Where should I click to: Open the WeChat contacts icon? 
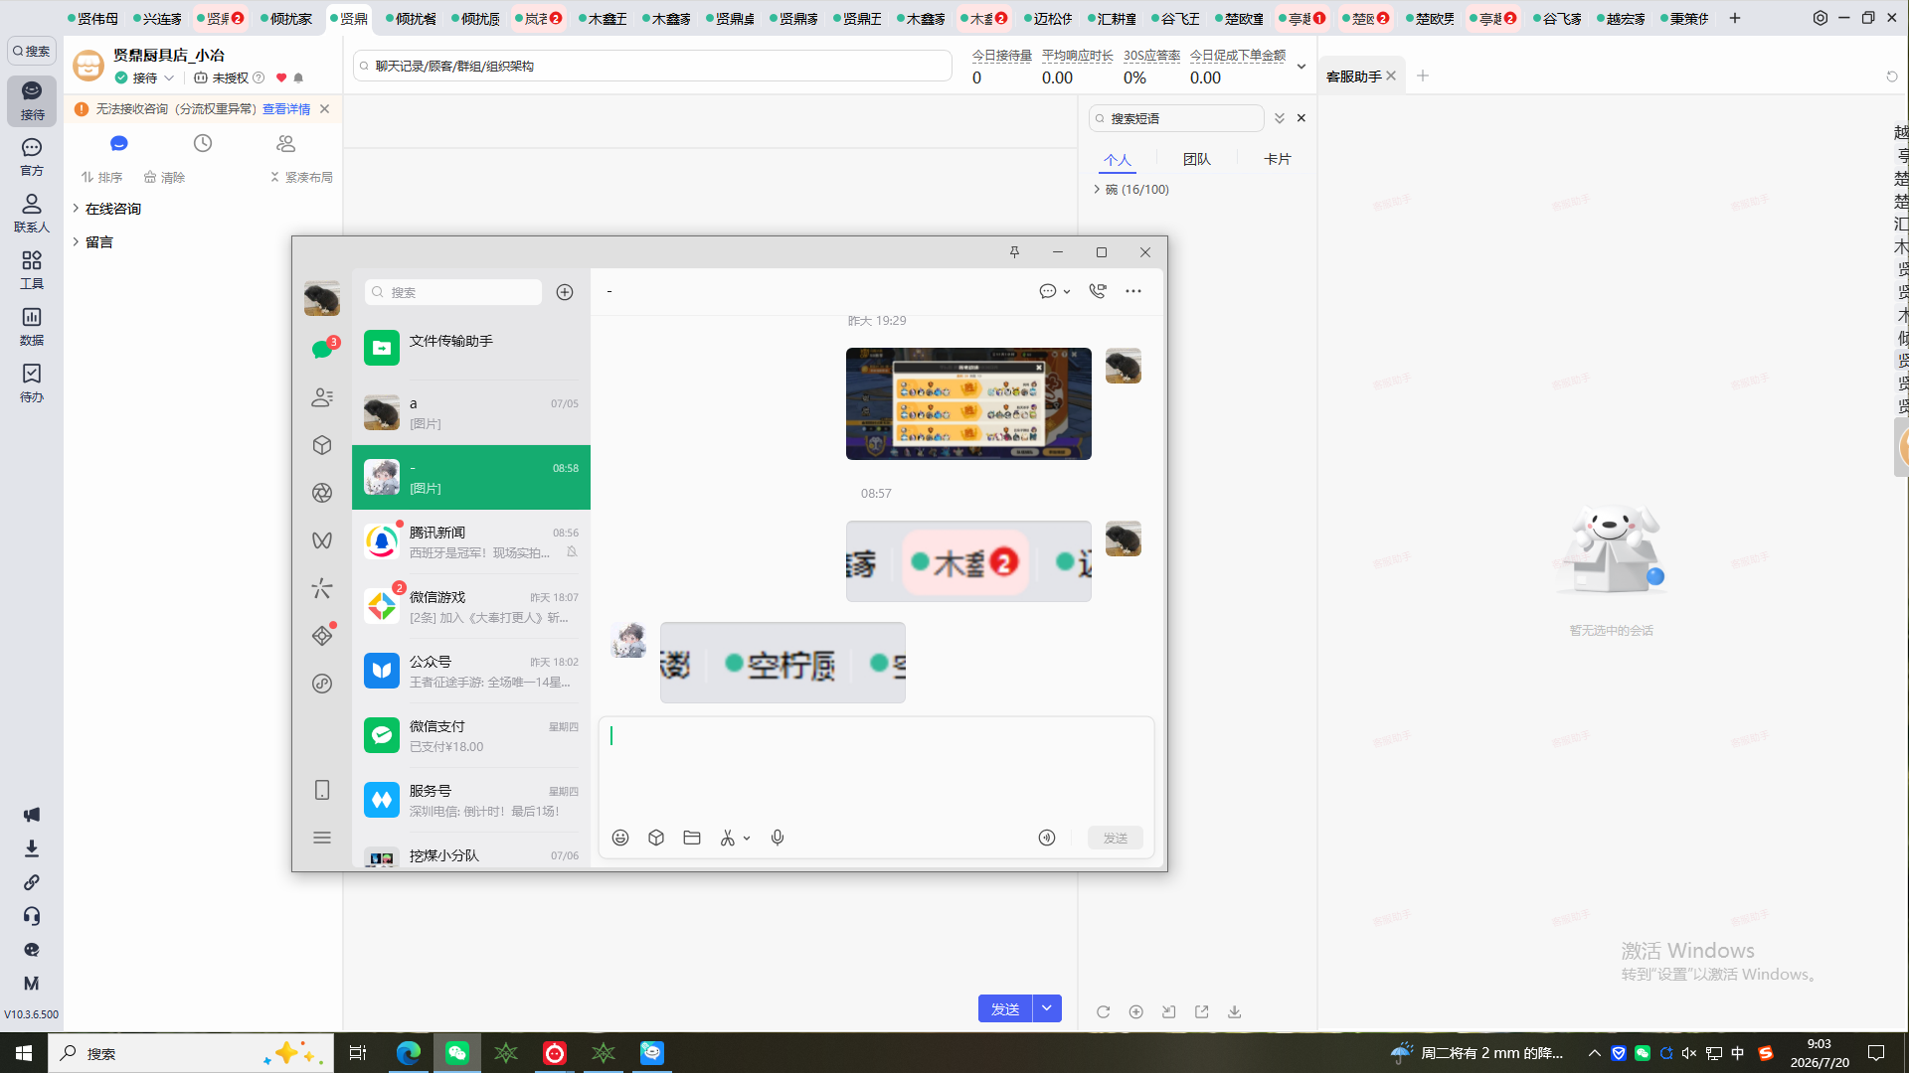coord(322,397)
